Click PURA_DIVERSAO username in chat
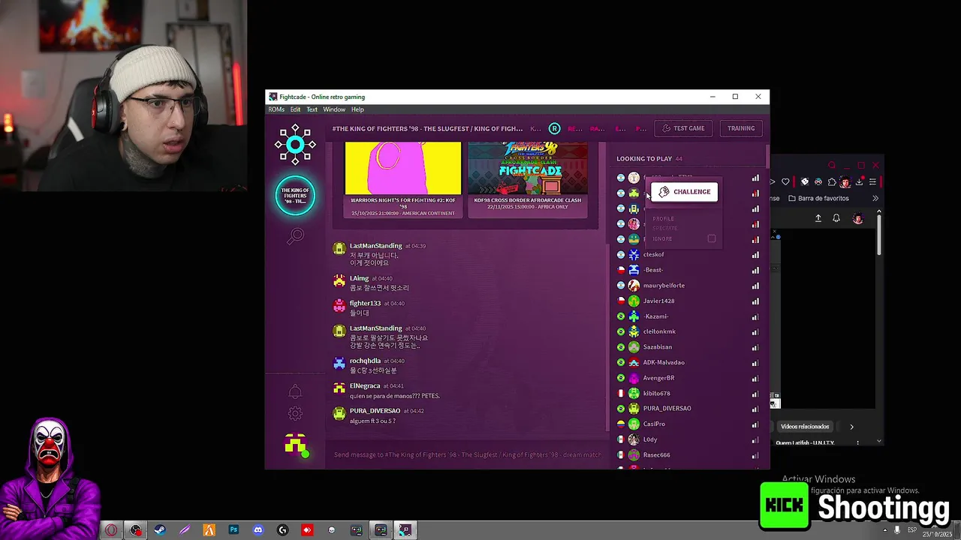Screen dimensions: 961x540 [375, 411]
